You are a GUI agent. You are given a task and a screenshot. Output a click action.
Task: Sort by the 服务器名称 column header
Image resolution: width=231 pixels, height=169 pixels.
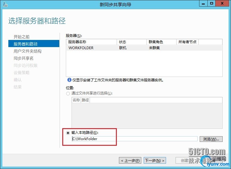point(92,42)
